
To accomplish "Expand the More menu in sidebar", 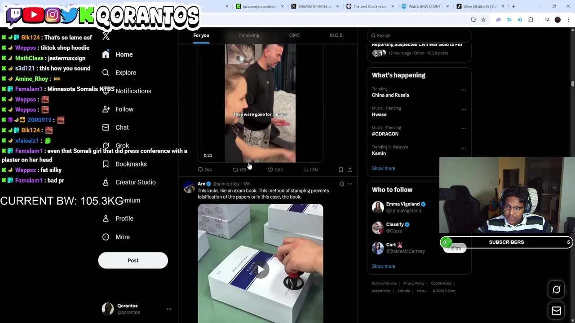I will [116, 237].
